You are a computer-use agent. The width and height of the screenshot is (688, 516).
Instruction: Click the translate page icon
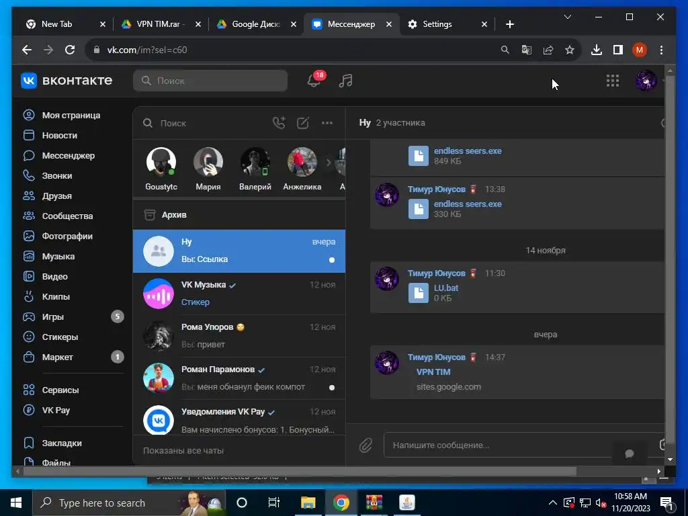pyautogui.click(x=527, y=50)
